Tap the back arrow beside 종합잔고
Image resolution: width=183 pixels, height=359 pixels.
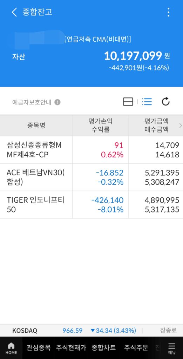coord(14,12)
